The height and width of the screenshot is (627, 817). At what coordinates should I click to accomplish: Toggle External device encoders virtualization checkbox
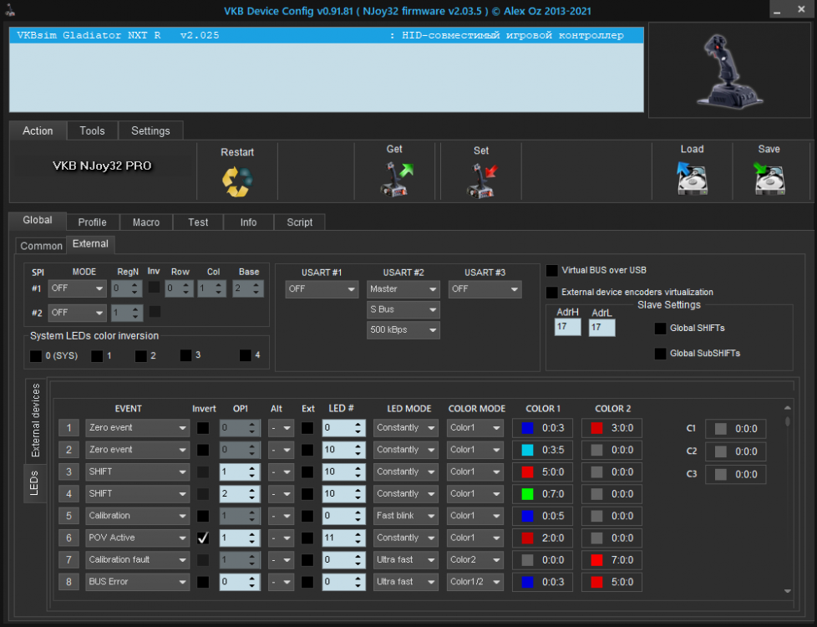(x=552, y=293)
